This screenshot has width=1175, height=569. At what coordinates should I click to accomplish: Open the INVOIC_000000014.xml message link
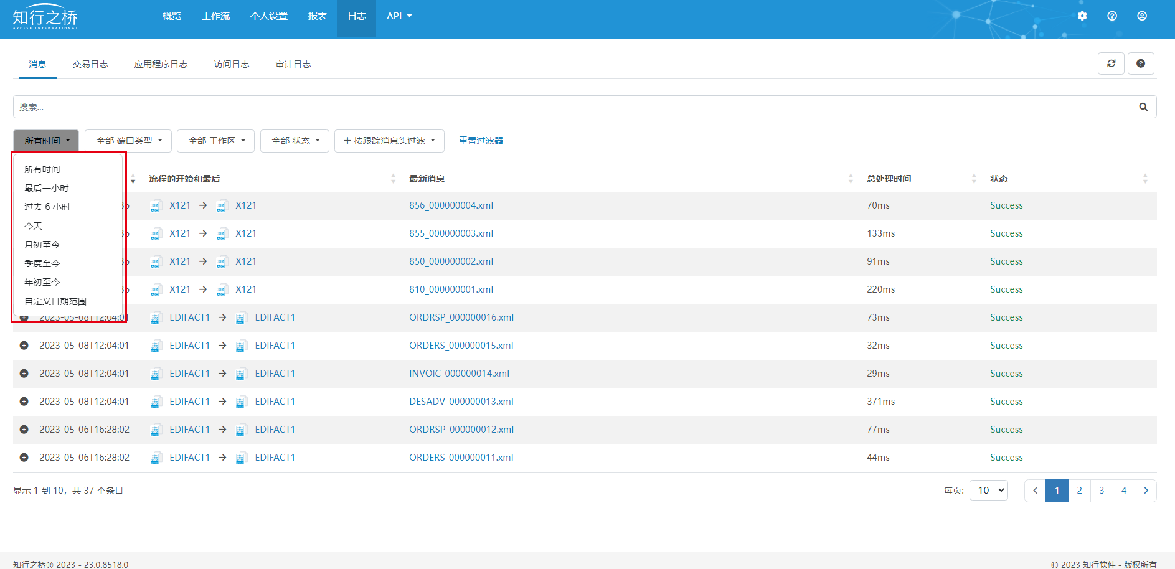(x=460, y=374)
